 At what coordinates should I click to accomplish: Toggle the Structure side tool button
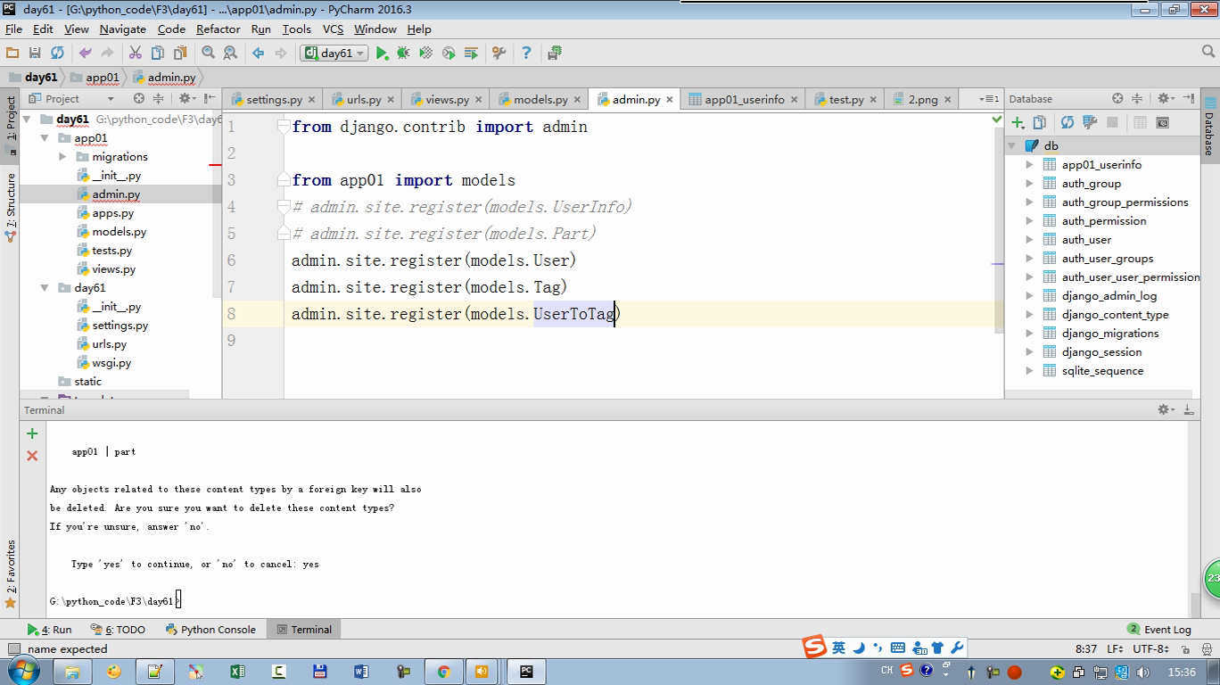[x=11, y=207]
